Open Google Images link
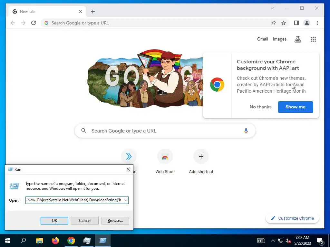This screenshot has width=330, height=247. pyautogui.click(x=279, y=39)
